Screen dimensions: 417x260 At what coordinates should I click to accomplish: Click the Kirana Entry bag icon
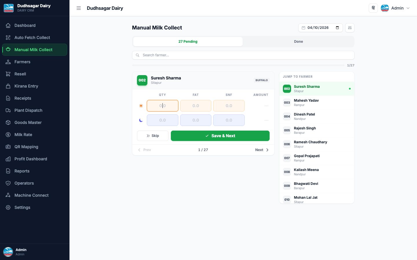tap(8, 86)
